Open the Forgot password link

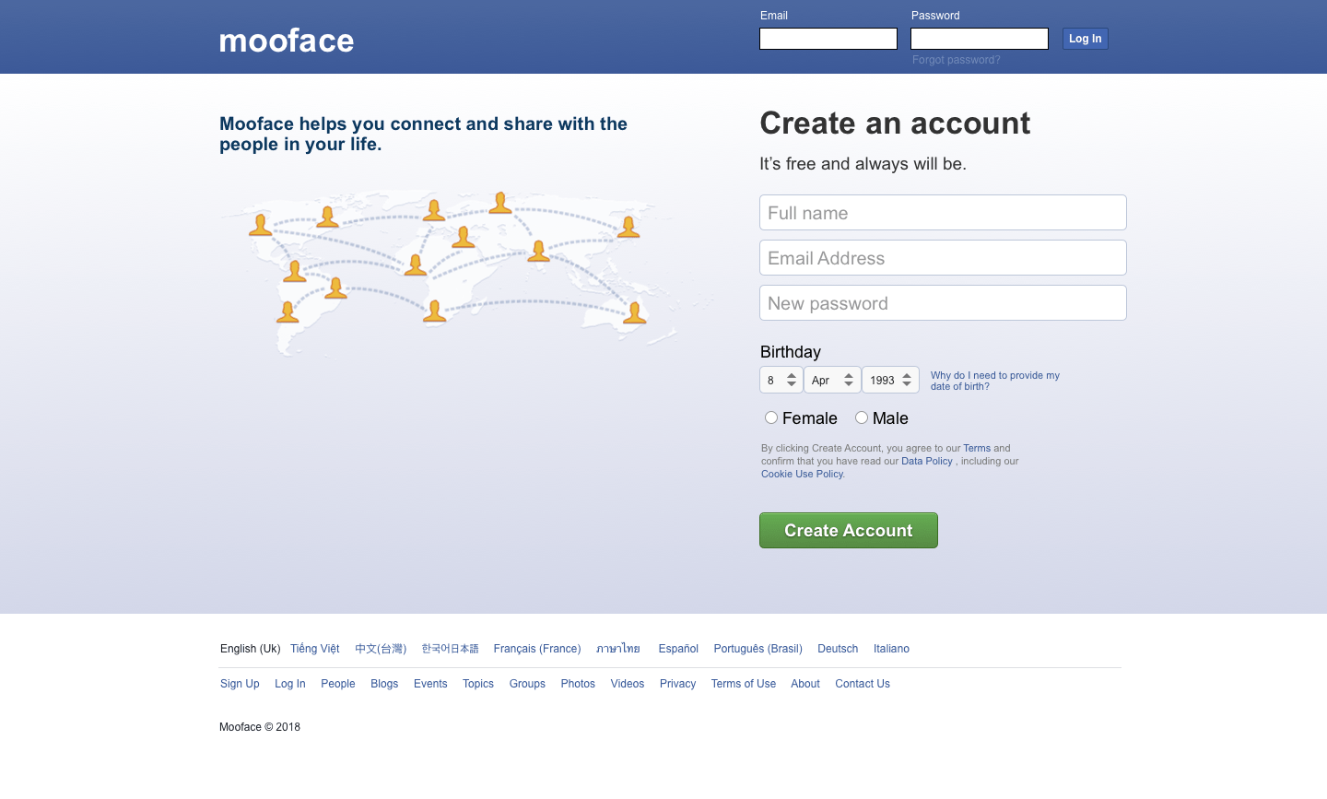[956, 59]
